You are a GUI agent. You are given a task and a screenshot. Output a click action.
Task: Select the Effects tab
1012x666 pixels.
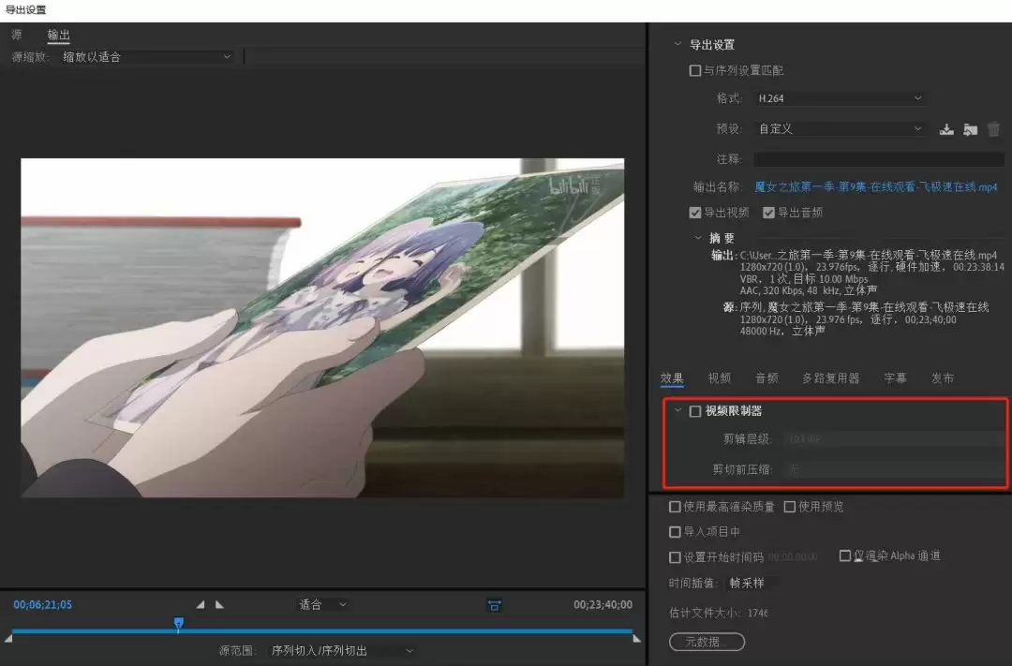pyautogui.click(x=671, y=378)
